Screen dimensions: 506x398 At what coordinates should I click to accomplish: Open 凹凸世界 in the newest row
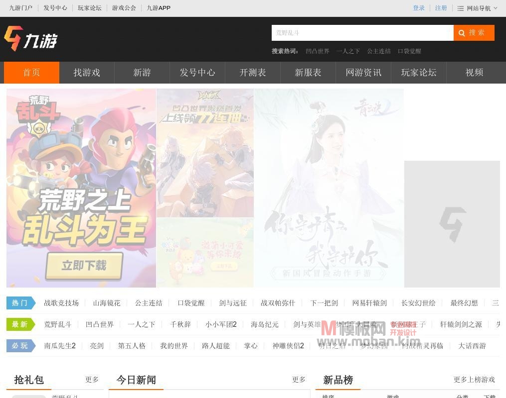(x=100, y=324)
